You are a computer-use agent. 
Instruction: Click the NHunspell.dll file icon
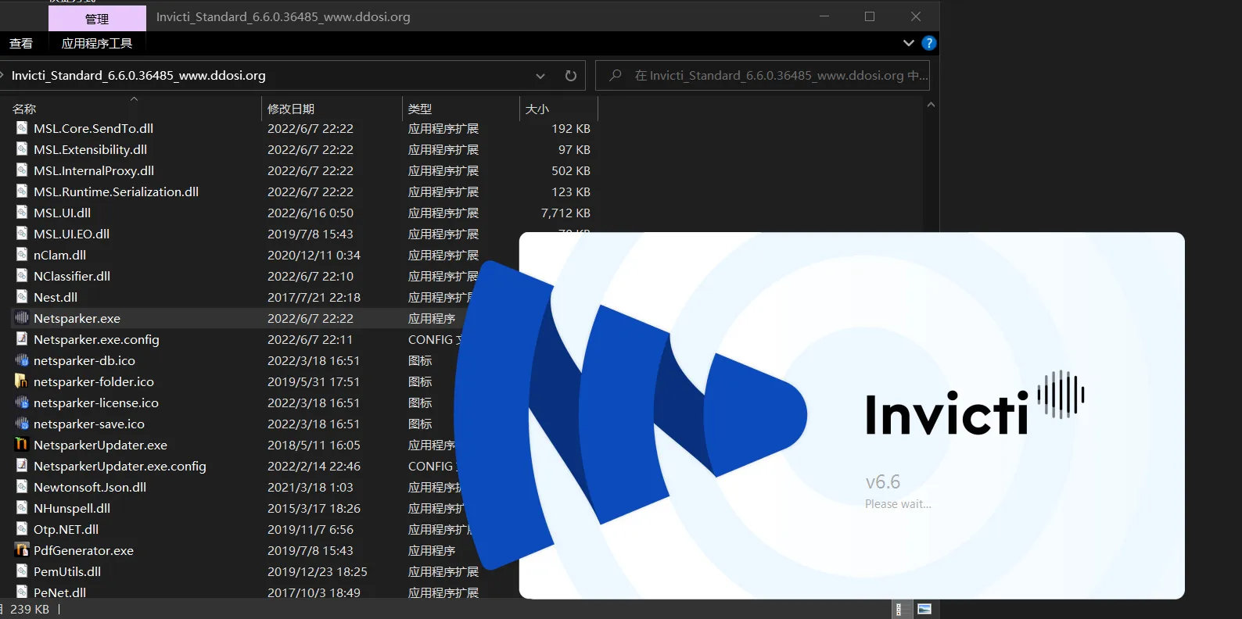coord(22,508)
